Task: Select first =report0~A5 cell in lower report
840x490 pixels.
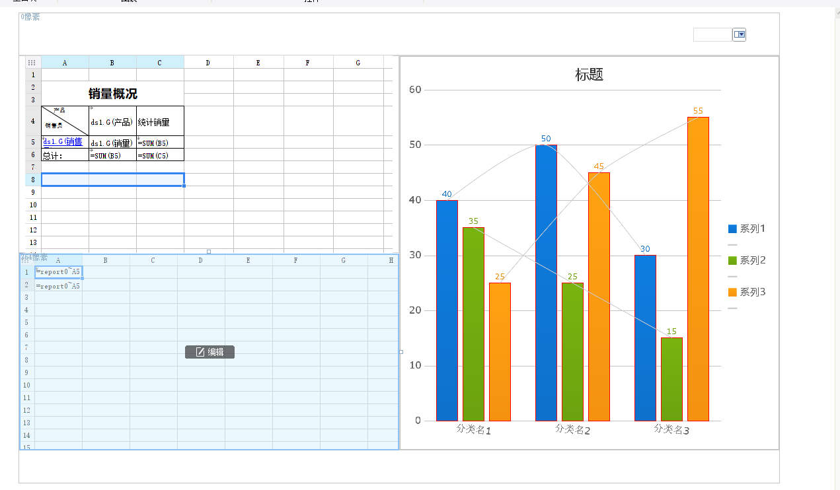Action: [58, 272]
